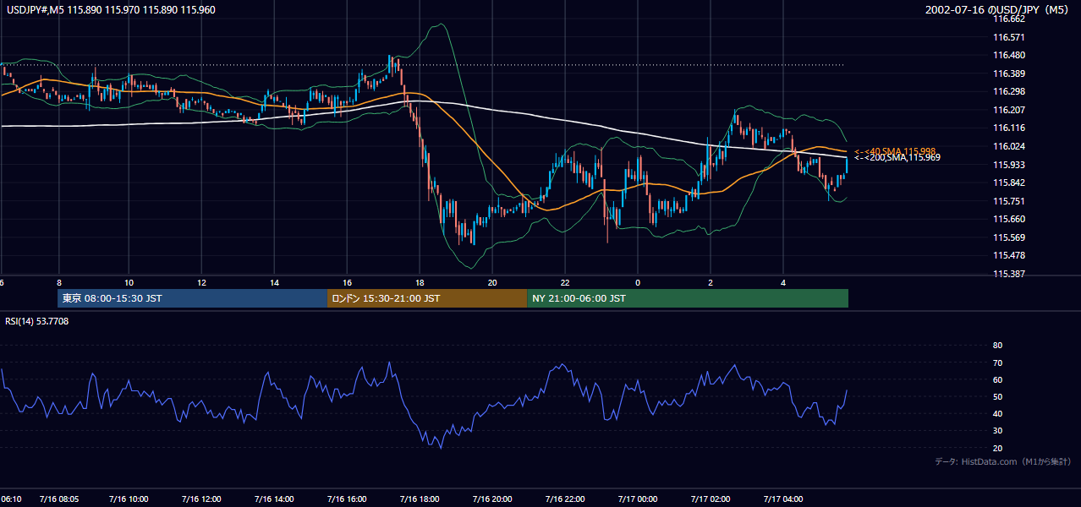Viewport: 1081px width, 507px height.
Task: Select the Tokyo 08:00-15:30 JST session bar
Action: [x=192, y=298]
